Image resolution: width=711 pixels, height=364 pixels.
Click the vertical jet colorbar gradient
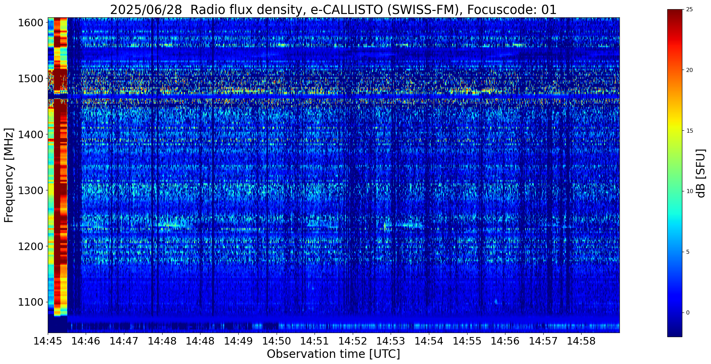(x=674, y=173)
